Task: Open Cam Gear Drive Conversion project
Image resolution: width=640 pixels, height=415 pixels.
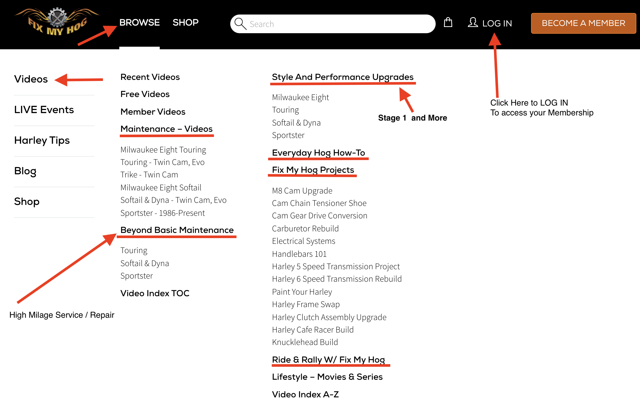Action: pyautogui.click(x=319, y=216)
